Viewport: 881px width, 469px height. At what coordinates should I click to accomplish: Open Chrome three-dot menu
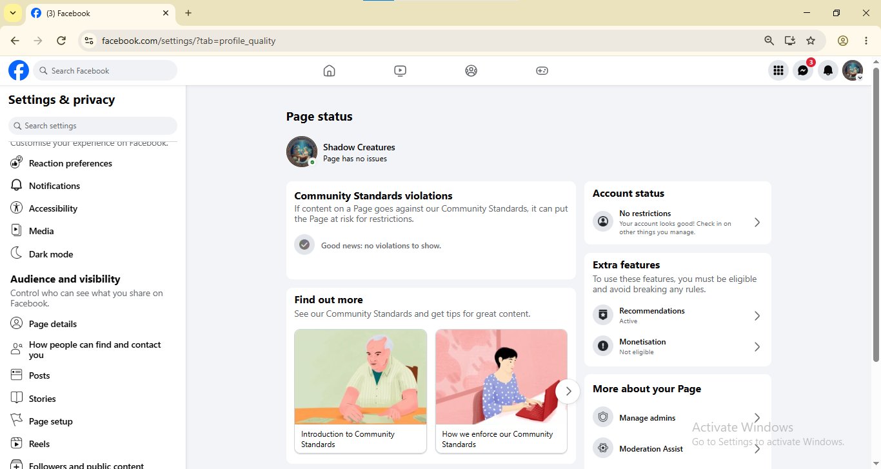click(866, 41)
